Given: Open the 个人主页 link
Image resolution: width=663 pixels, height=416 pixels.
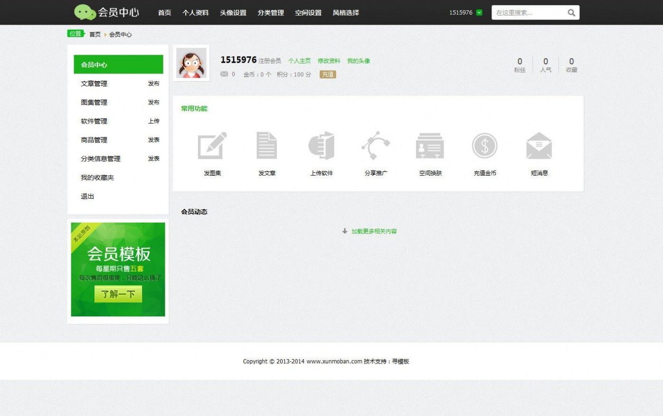Looking at the screenshot, I should click(299, 61).
